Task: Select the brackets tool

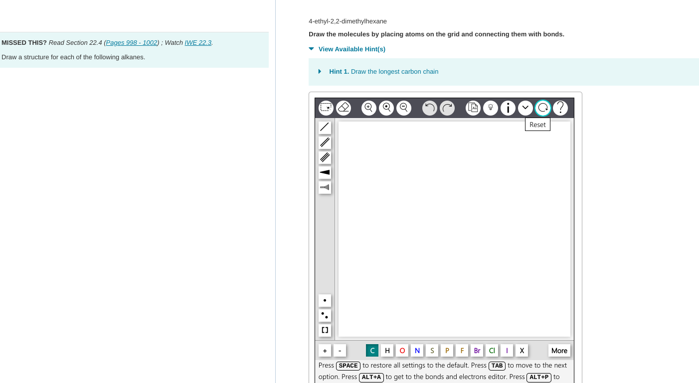Action: (325, 330)
